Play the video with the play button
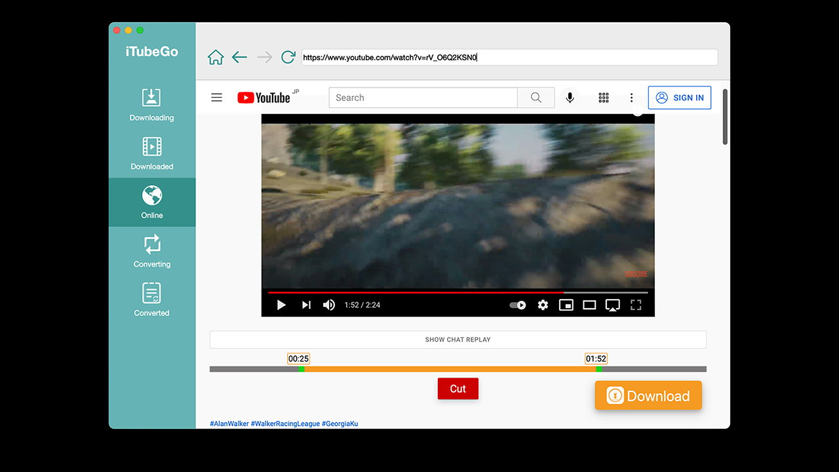Image resolution: width=839 pixels, height=472 pixels. (281, 305)
